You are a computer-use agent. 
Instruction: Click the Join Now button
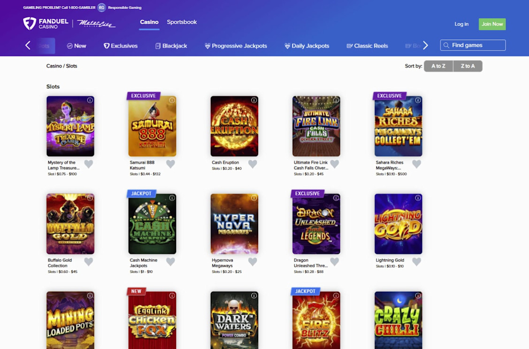pyautogui.click(x=492, y=24)
